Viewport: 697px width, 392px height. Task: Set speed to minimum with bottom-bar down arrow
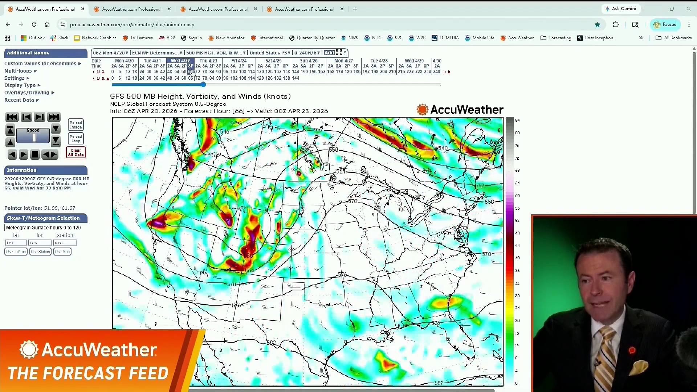pos(56,141)
